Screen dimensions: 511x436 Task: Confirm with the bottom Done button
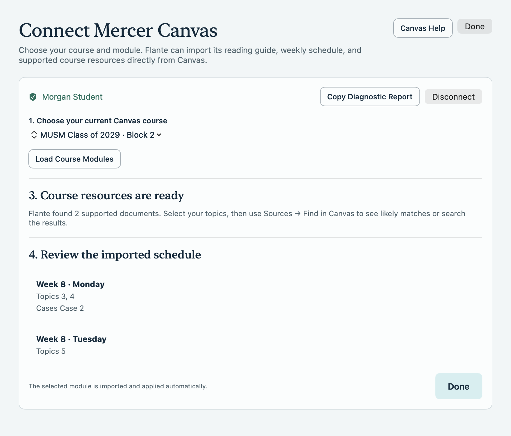[459, 386]
